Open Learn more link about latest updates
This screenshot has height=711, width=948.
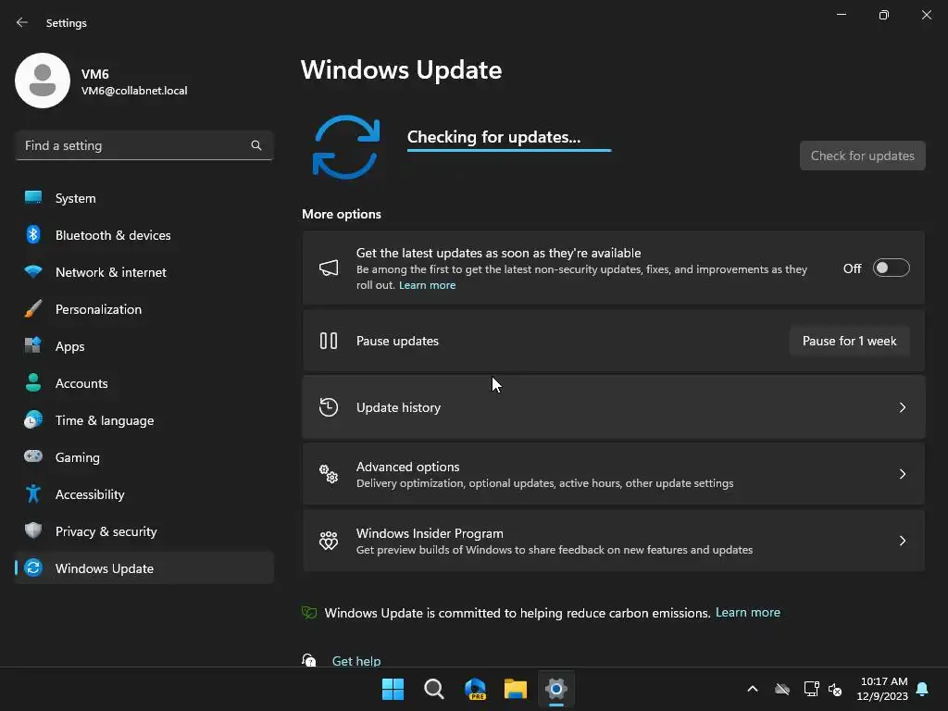pos(427,285)
